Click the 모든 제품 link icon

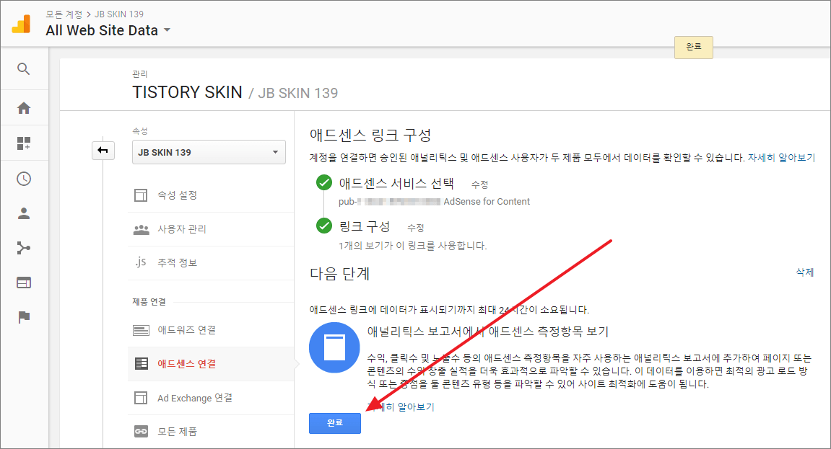click(x=141, y=432)
